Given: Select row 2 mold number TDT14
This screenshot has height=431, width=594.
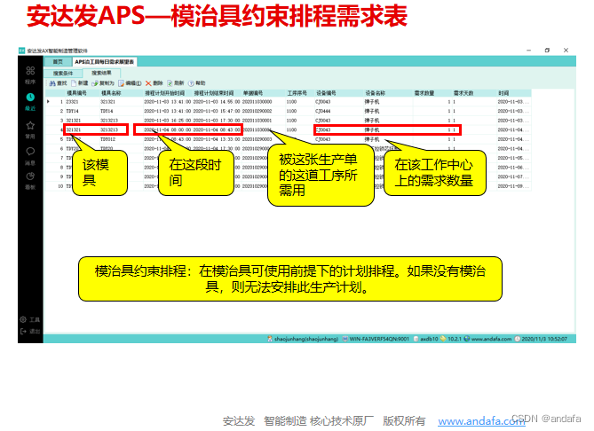Looking at the screenshot, I should (x=72, y=111).
